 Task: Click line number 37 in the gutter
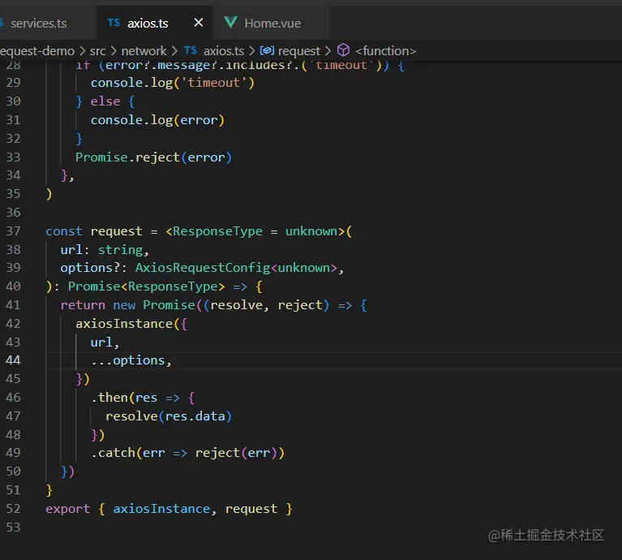[13, 230]
